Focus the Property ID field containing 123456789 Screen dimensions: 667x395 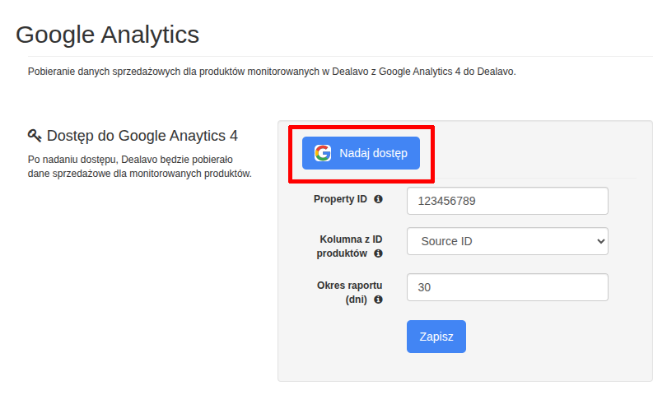(507, 201)
